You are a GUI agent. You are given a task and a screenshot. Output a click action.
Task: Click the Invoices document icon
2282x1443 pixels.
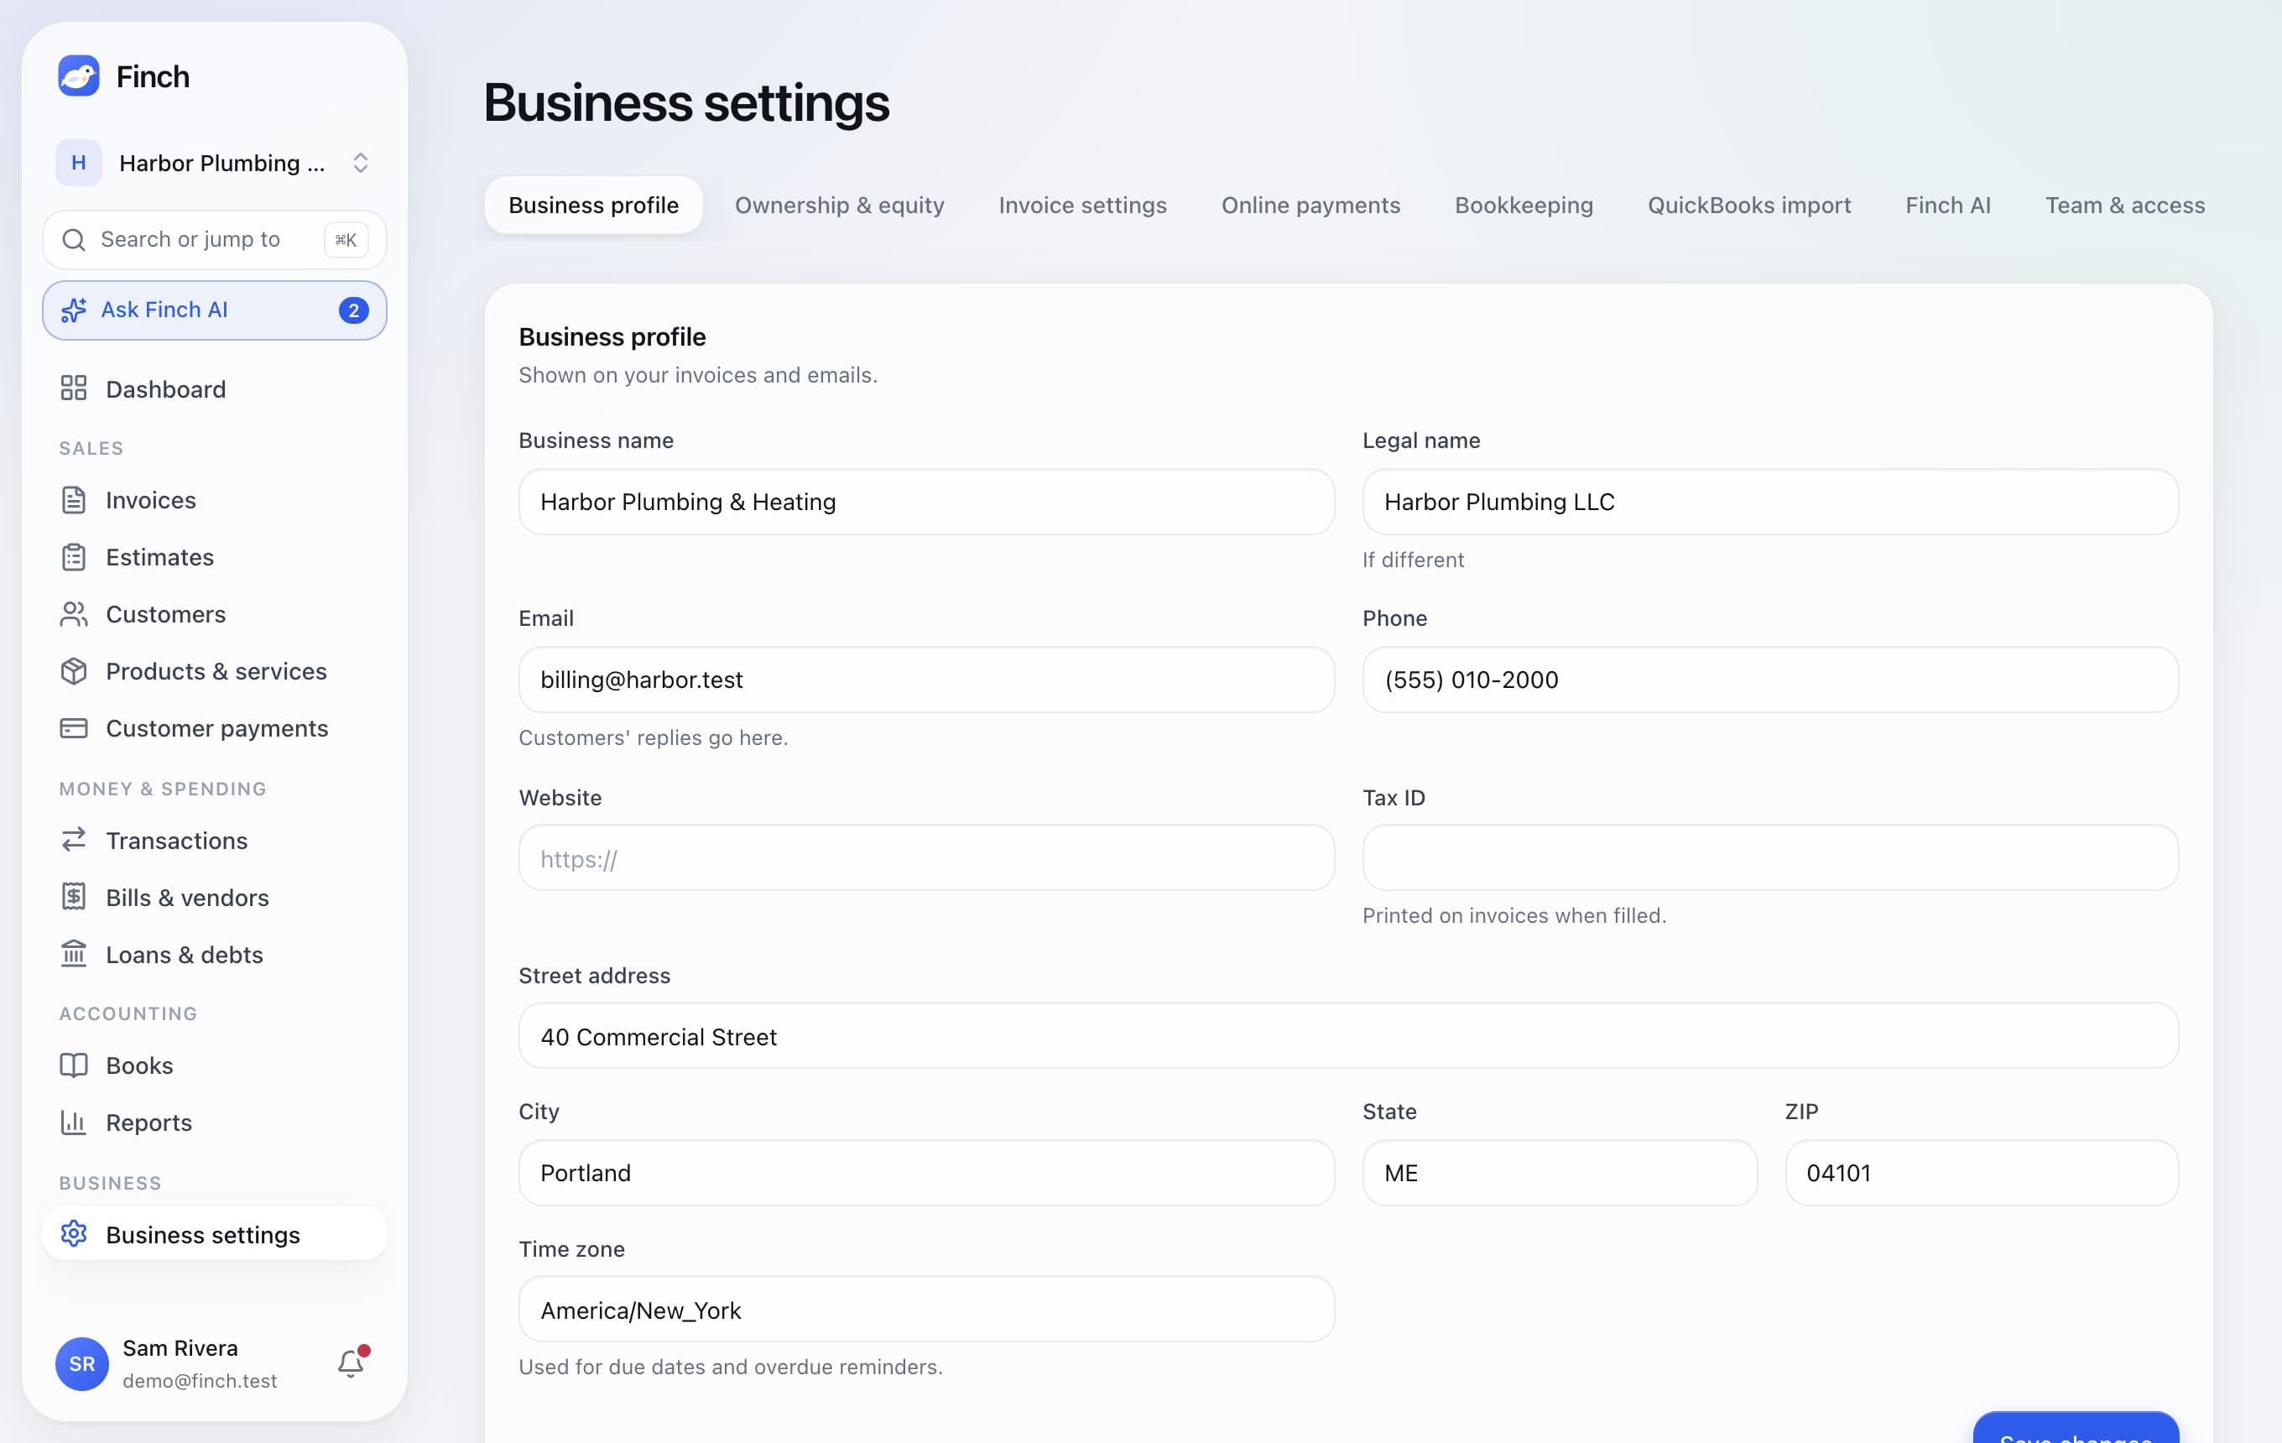coord(74,499)
